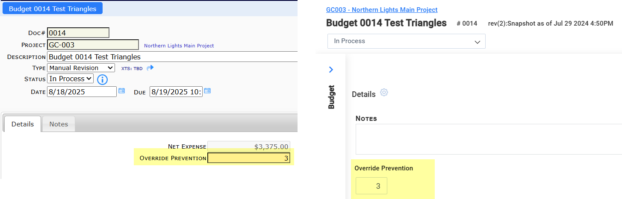Expand the side panel with blue chevron

click(x=331, y=69)
